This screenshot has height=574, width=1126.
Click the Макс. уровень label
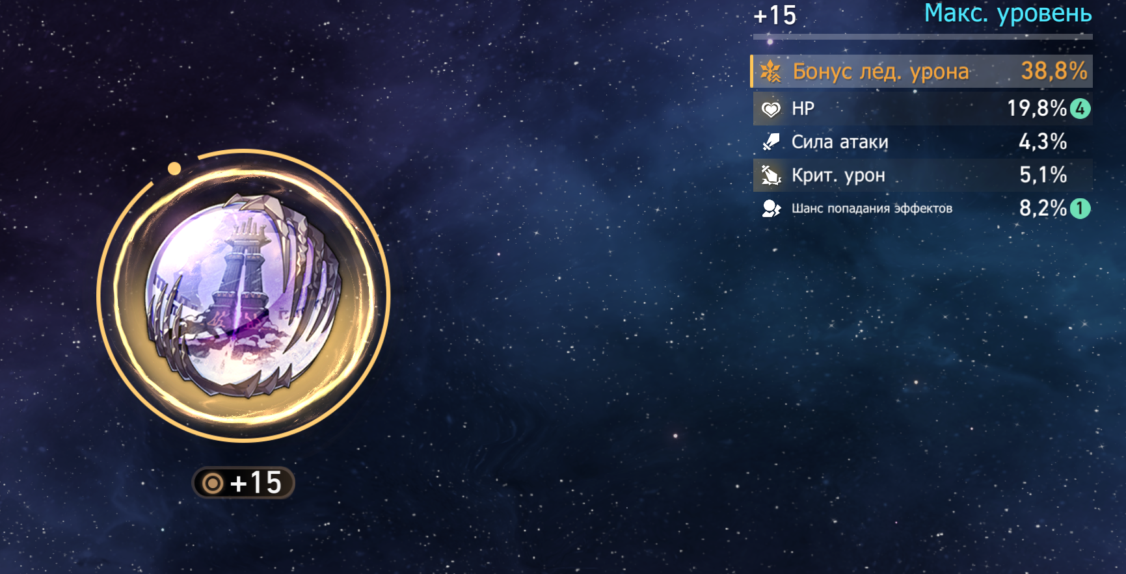pyautogui.click(x=1008, y=13)
